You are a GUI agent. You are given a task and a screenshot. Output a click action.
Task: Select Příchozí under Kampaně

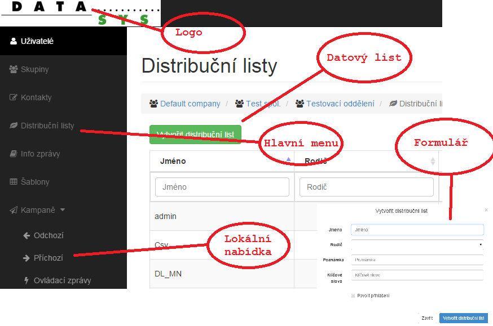48,258
